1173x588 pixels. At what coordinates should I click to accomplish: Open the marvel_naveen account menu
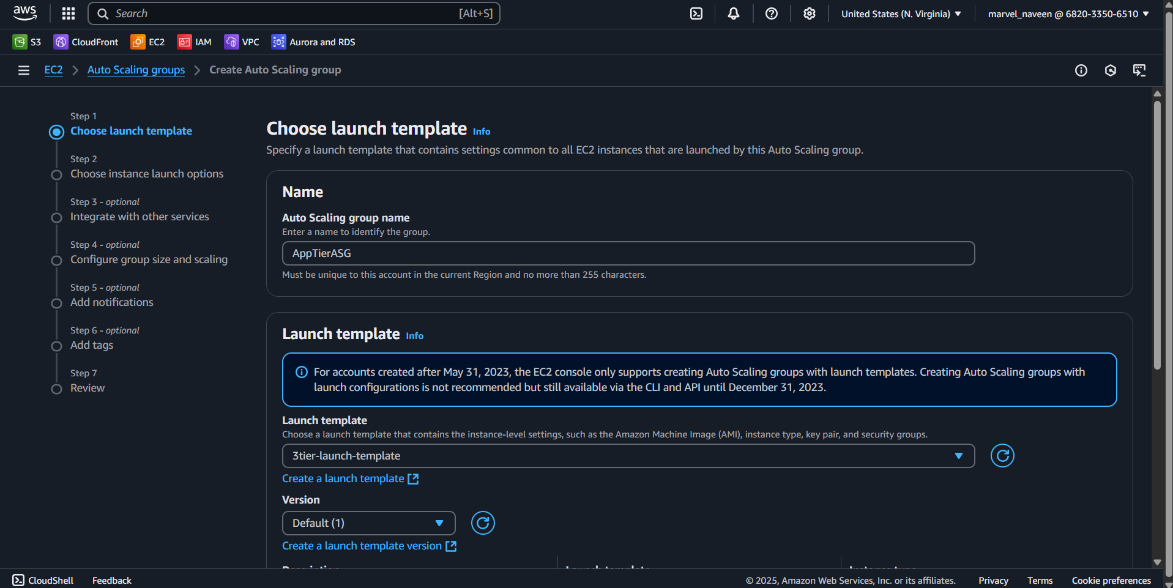(1068, 13)
